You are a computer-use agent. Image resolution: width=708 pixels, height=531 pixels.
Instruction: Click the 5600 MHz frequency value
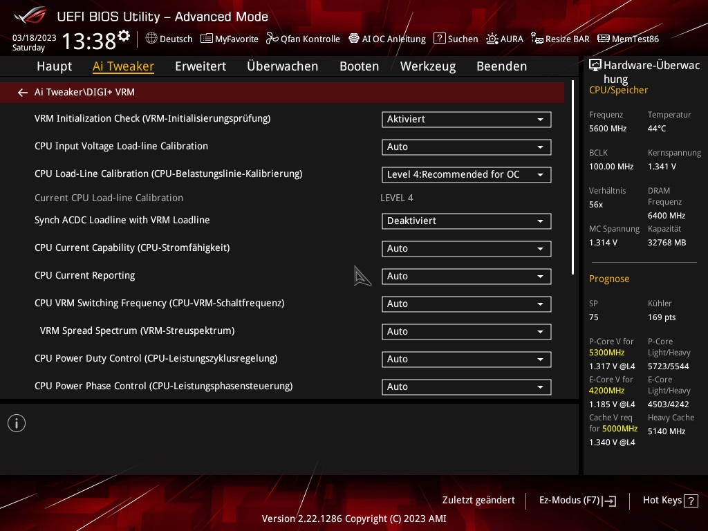[x=608, y=128]
